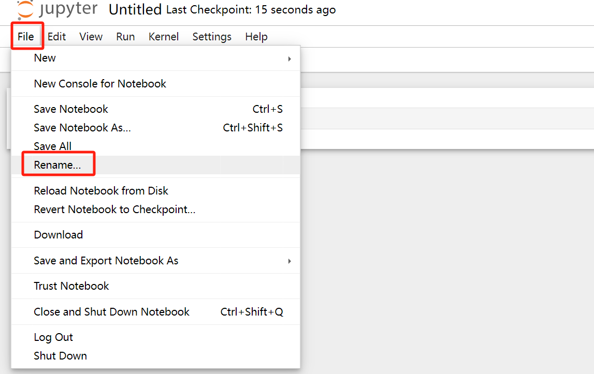Open the Settings menu
The image size is (594, 374).
(x=212, y=37)
